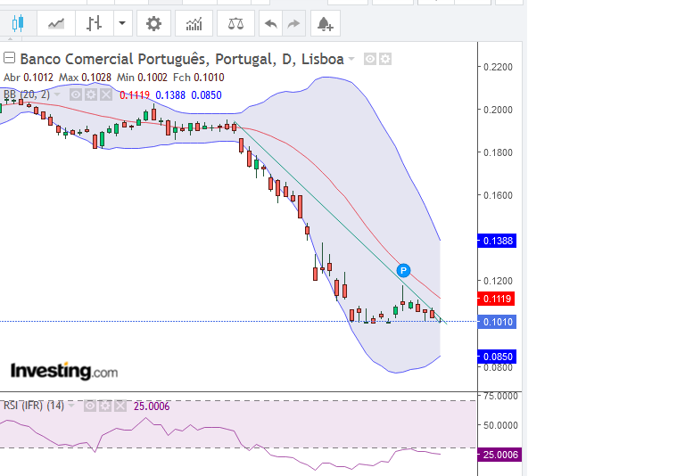This screenshot has width=685, height=476.
Task: Remove the Bollinger Bands indicator
Action: [x=106, y=94]
